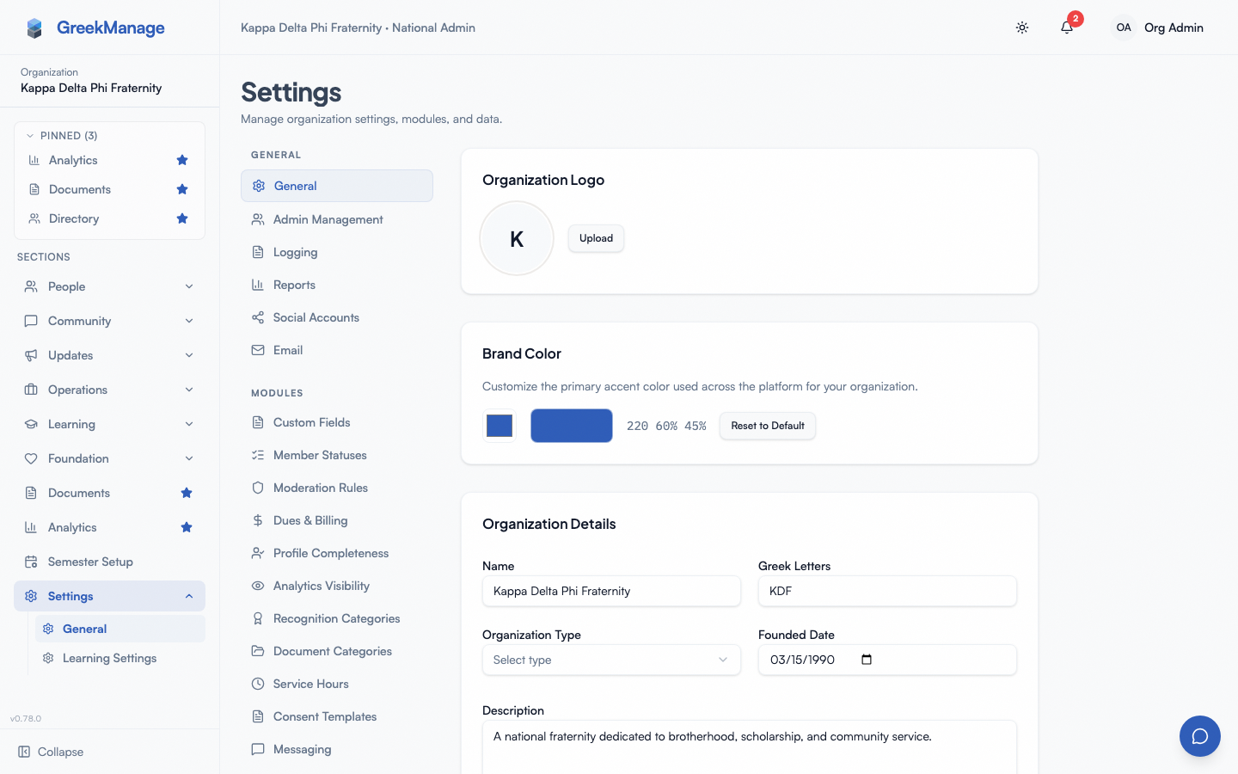Viewport: 1238px width, 774px height.
Task: Click the Social Accounts share icon
Action: click(x=258, y=317)
